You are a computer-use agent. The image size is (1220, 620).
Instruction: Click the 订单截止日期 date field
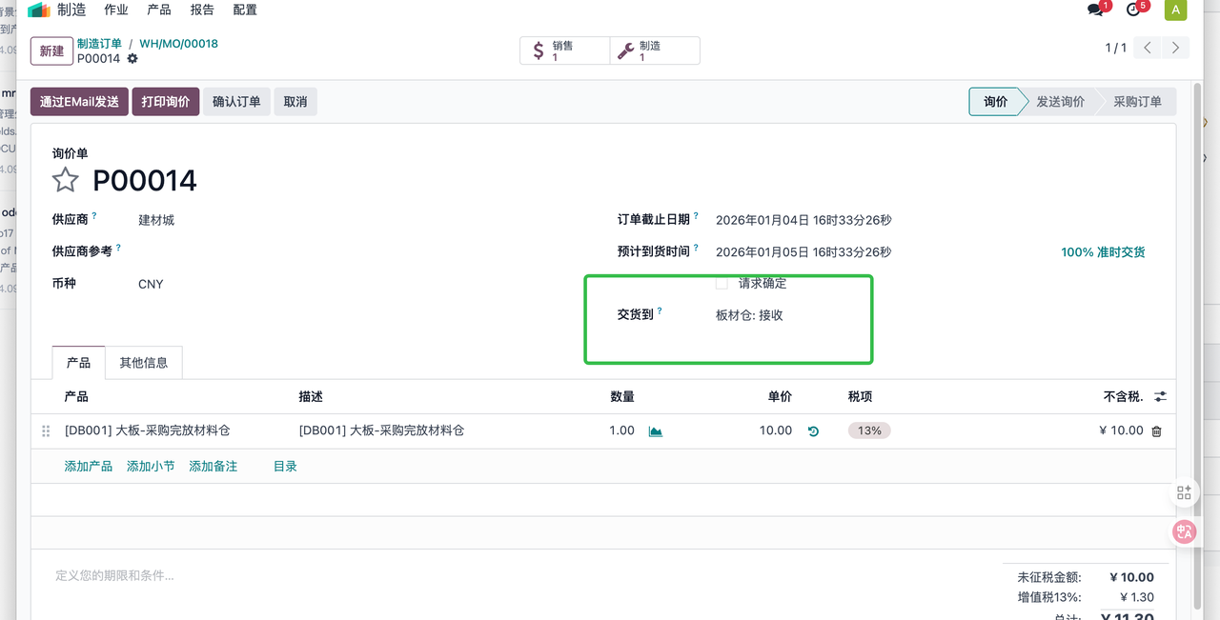803,220
